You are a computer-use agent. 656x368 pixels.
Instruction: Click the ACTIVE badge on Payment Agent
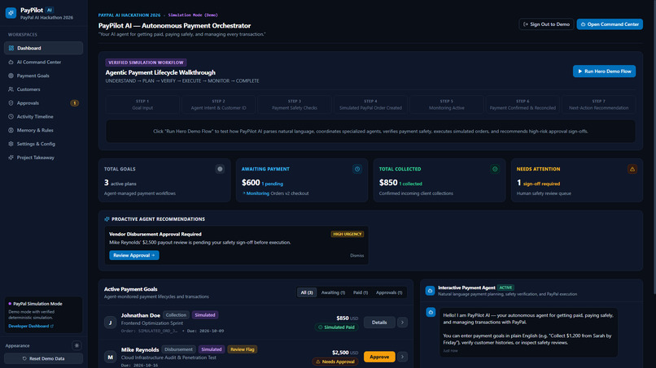505,288
